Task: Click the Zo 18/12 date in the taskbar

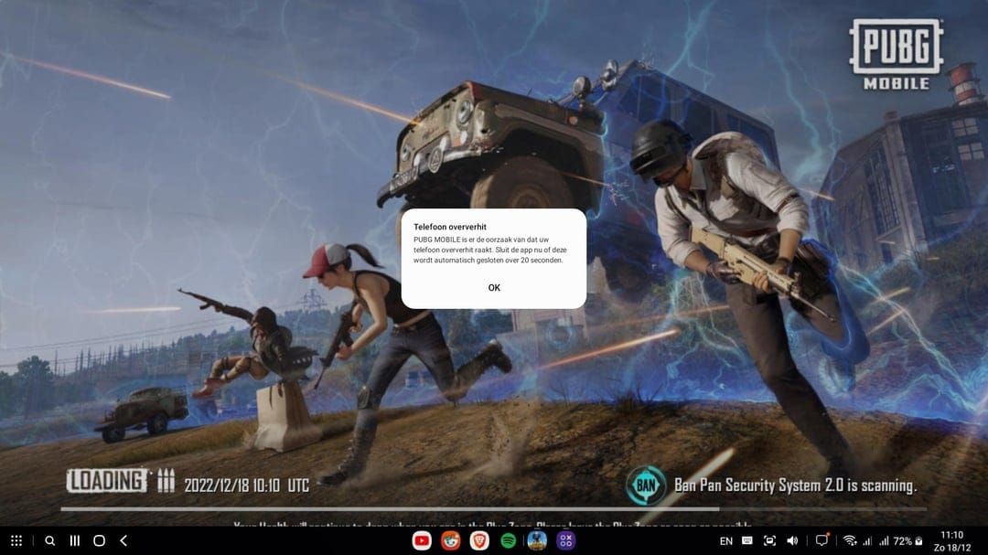Action: 952,548
